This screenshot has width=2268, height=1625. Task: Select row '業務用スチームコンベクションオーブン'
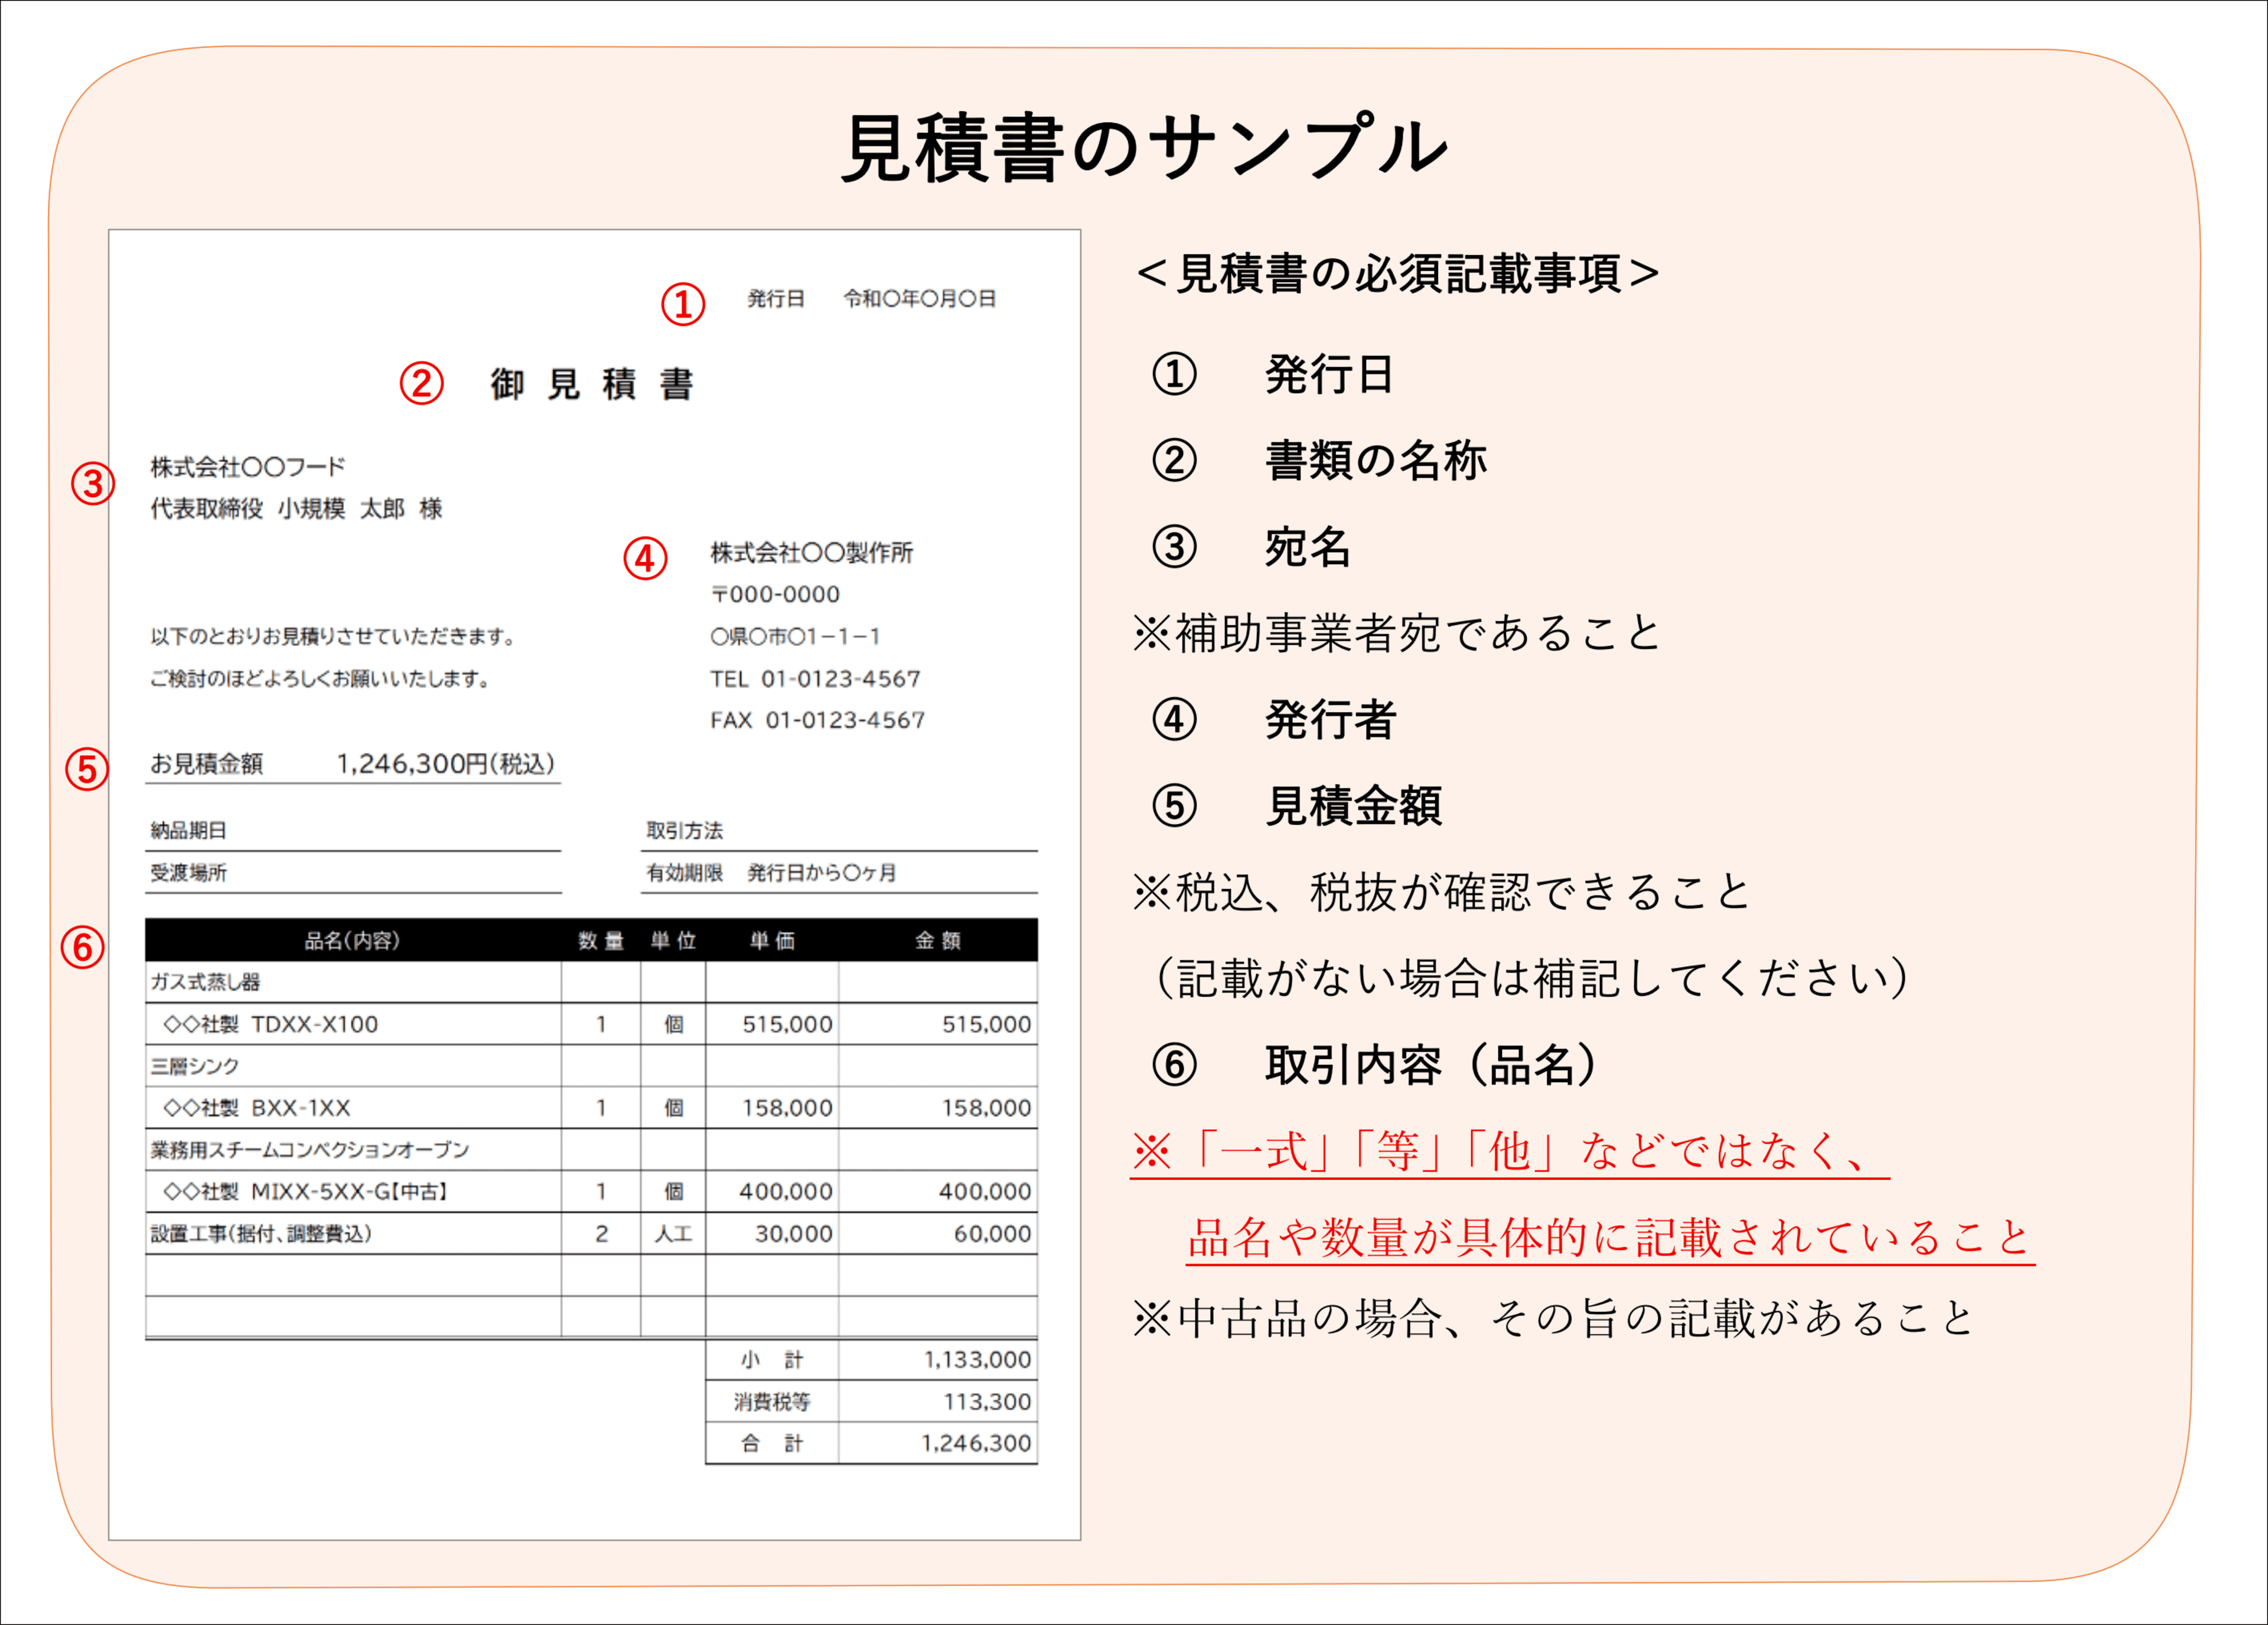point(591,1150)
